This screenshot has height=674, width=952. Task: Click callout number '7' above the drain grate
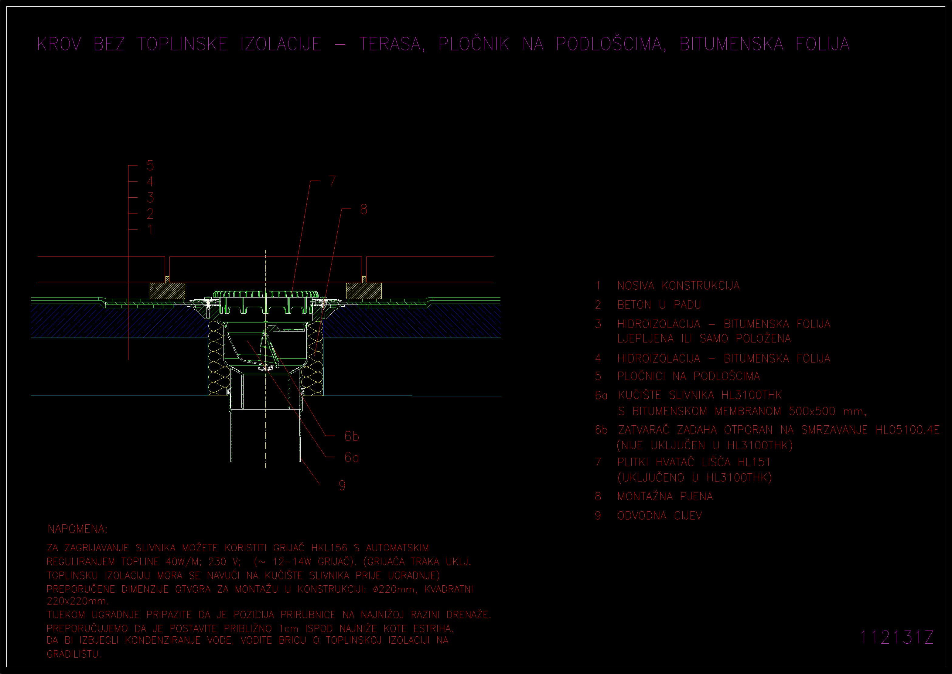(333, 181)
